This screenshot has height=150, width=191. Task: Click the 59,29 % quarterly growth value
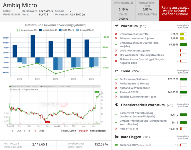[173, 45]
